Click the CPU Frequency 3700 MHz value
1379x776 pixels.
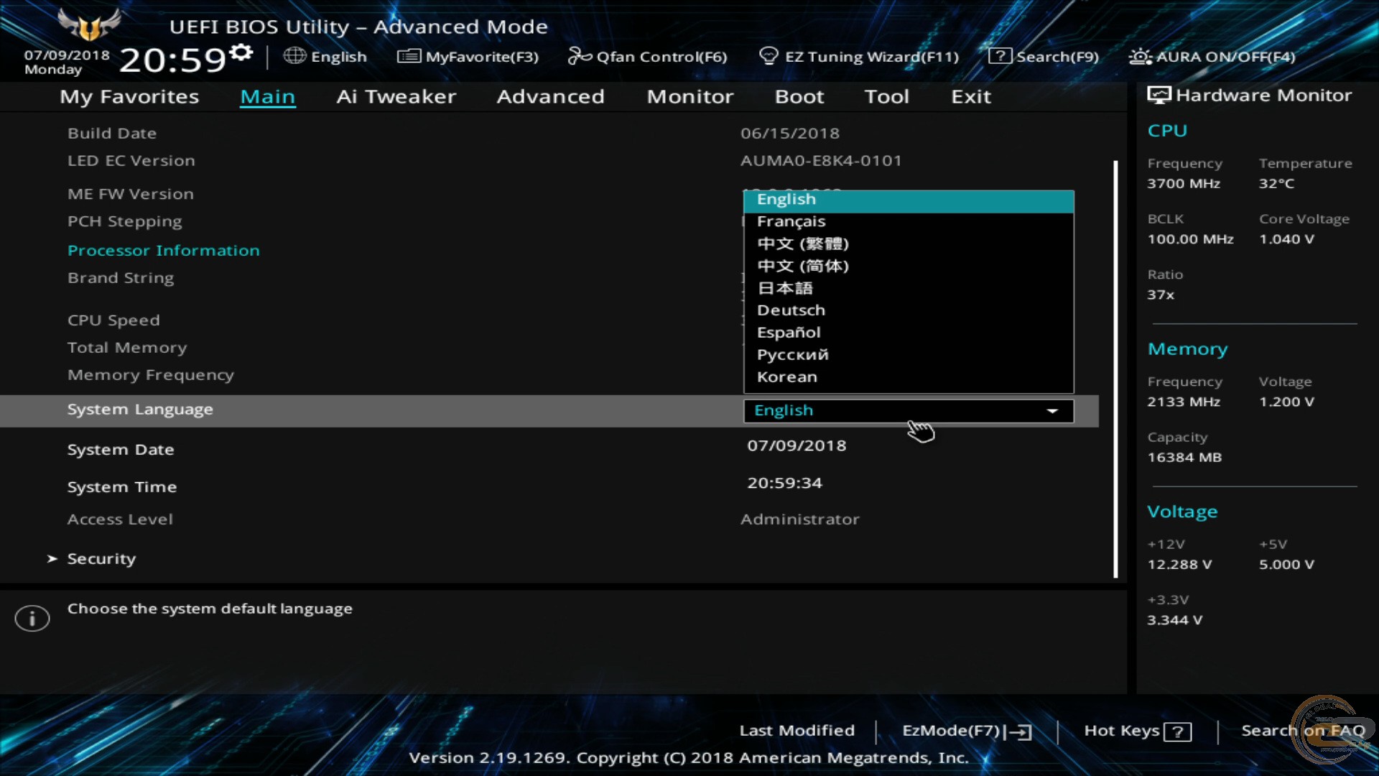click(x=1184, y=184)
